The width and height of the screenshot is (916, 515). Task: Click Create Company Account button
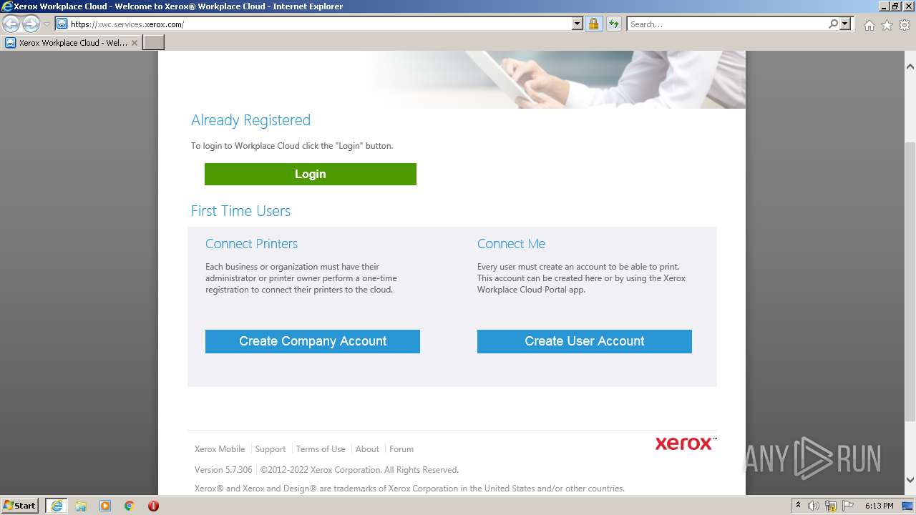coord(313,341)
